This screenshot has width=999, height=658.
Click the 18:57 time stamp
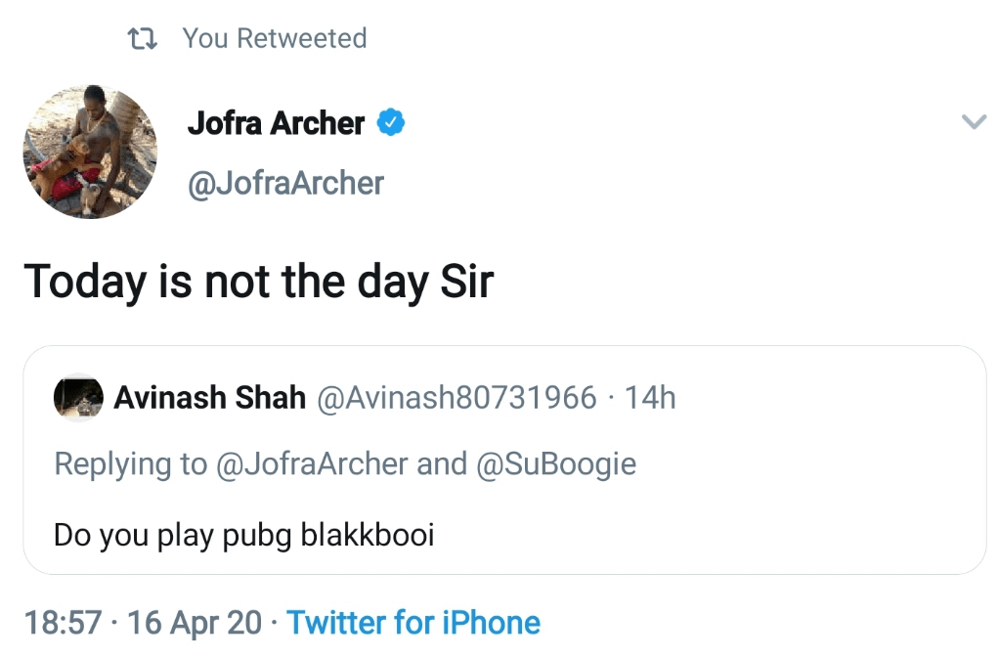pyautogui.click(x=64, y=623)
